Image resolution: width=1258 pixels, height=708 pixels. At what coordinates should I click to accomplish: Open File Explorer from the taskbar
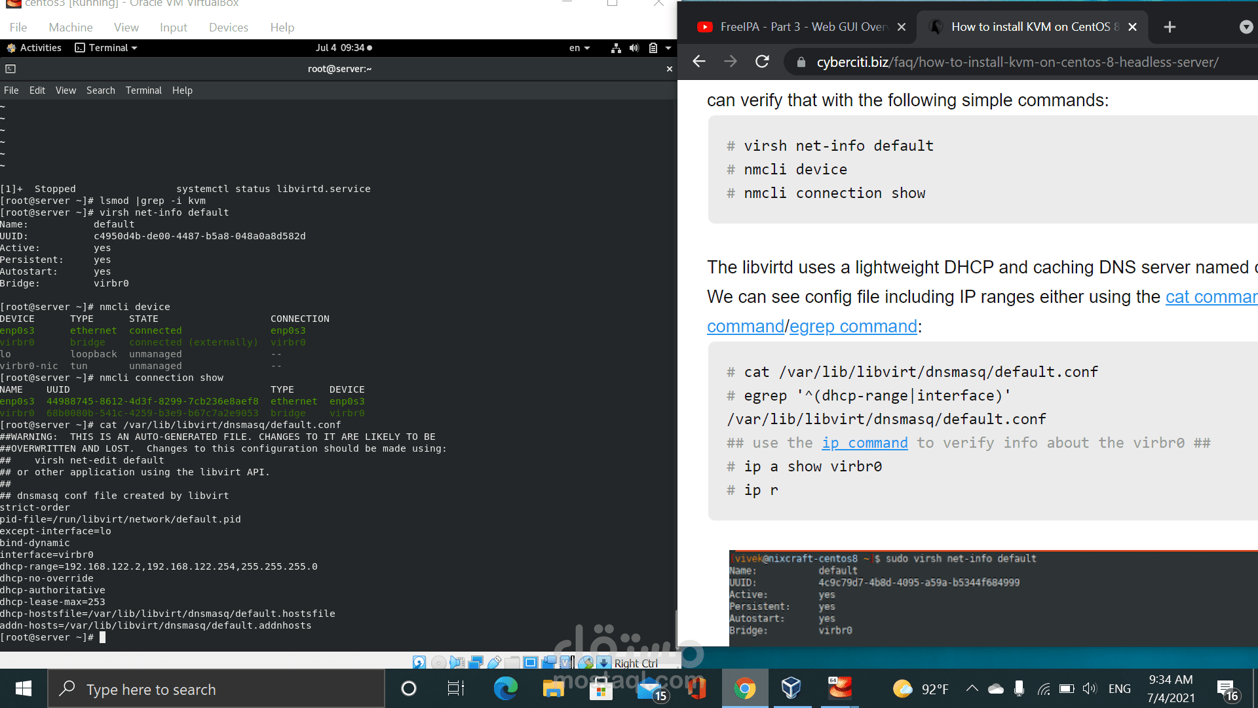click(553, 688)
